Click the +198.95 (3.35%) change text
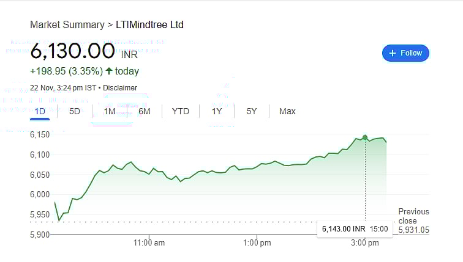The height and width of the screenshot is (262, 463). [x=67, y=71]
